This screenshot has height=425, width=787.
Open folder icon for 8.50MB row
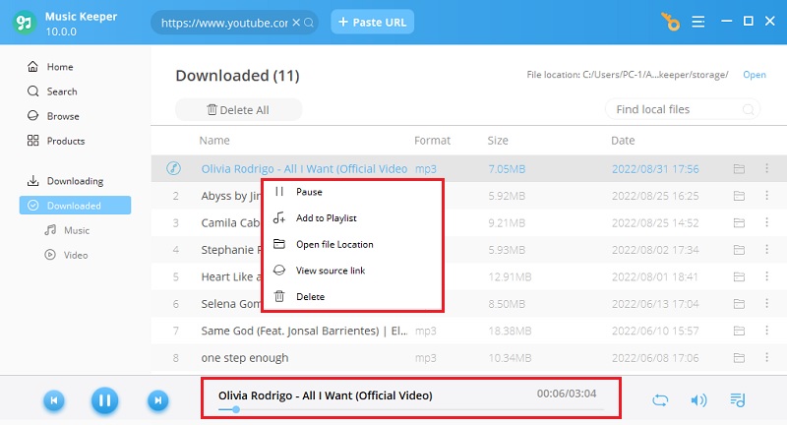(x=739, y=304)
